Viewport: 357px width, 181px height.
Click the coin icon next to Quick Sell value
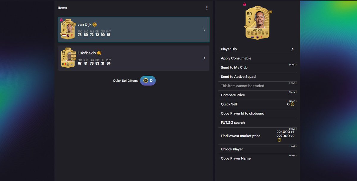(x=292, y=104)
